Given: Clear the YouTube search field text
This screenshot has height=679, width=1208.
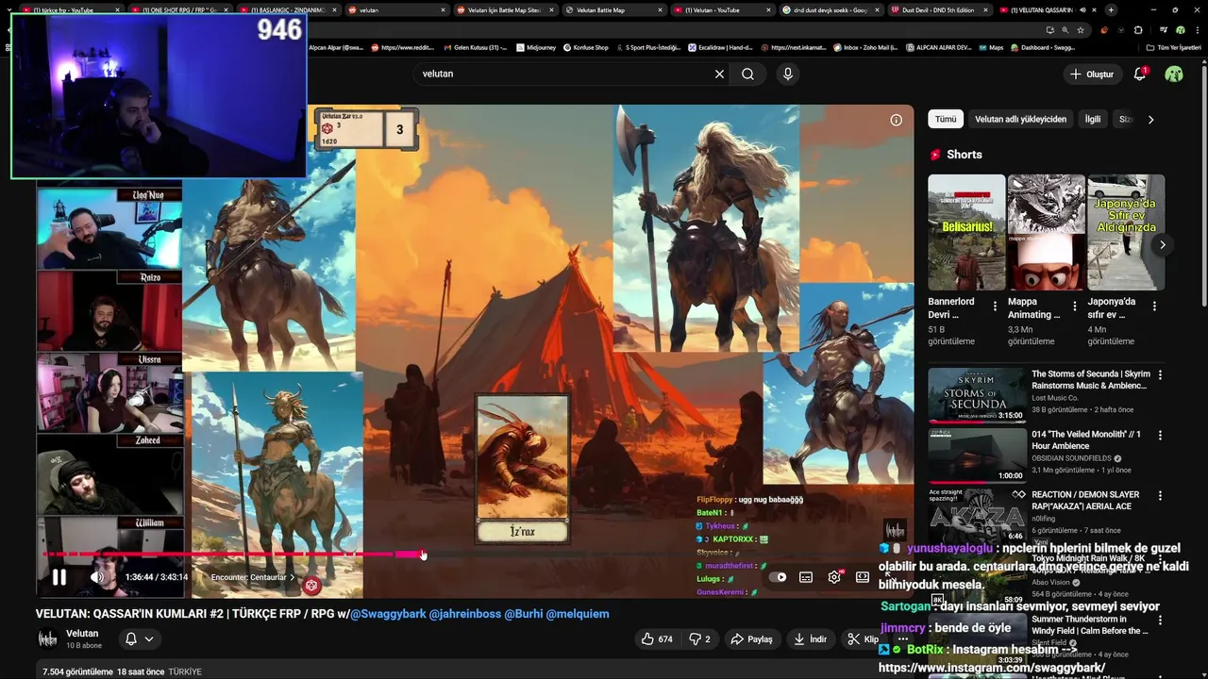Looking at the screenshot, I should [x=719, y=74].
